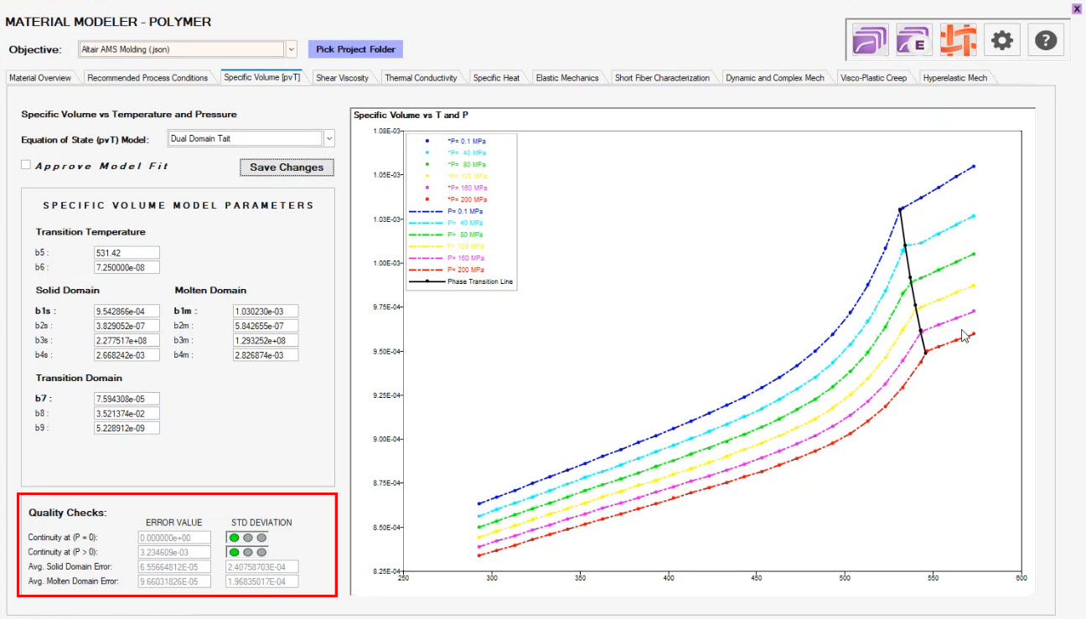
Task: Click the Save Changes button
Action: [x=287, y=168]
